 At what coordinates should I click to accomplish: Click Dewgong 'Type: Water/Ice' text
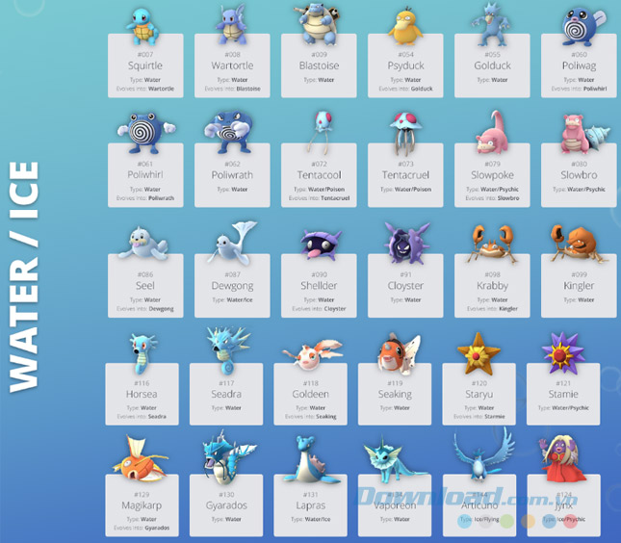coord(232,299)
